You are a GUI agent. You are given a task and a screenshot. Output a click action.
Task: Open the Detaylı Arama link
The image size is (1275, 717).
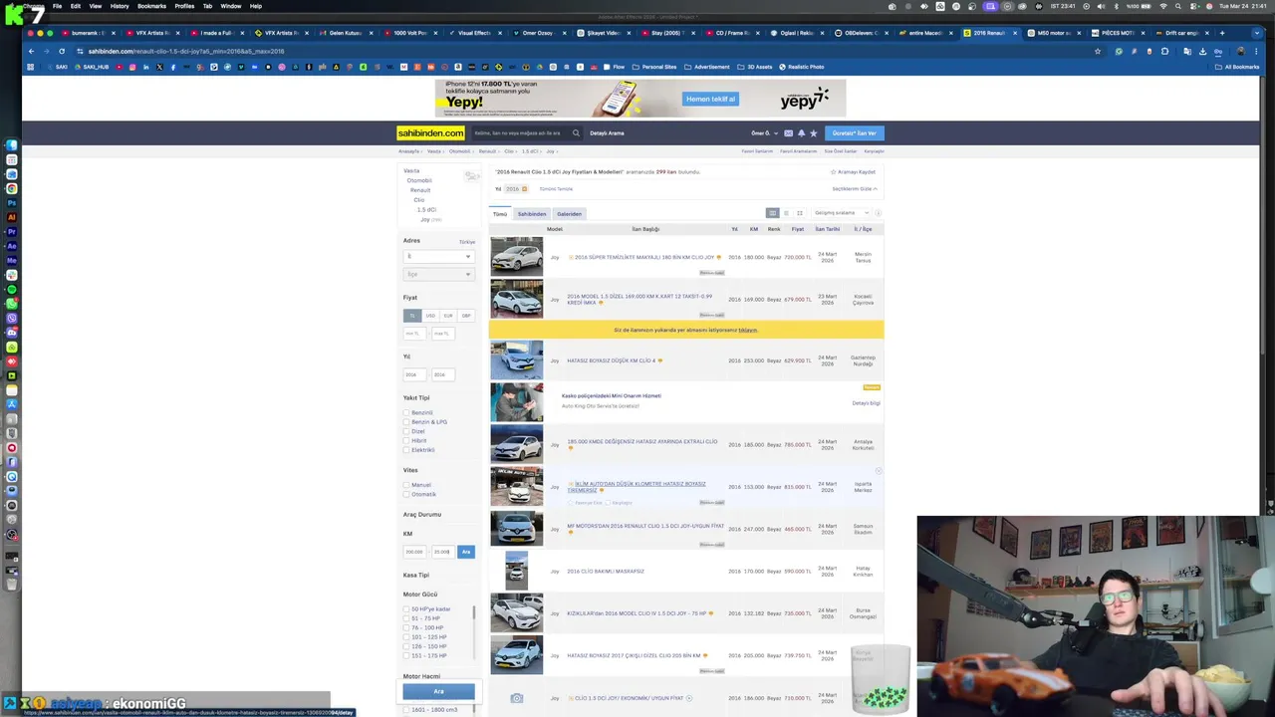(x=607, y=132)
